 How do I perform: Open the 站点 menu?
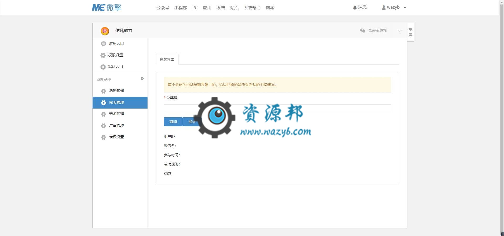[234, 8]
